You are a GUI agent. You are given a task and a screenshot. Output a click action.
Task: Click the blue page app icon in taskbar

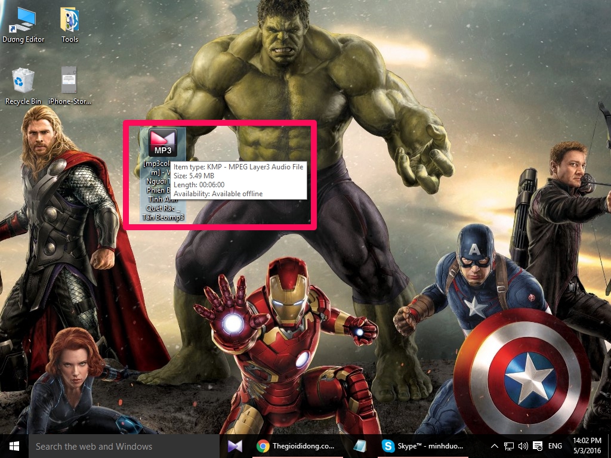[x=359, y=446]
